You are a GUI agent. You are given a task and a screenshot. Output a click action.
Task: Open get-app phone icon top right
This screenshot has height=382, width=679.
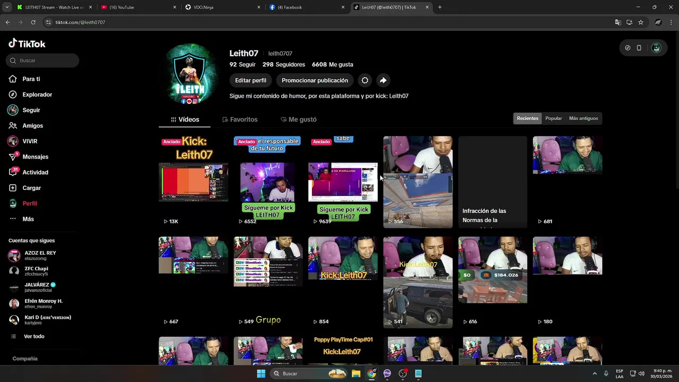click(x=639, y=48)
